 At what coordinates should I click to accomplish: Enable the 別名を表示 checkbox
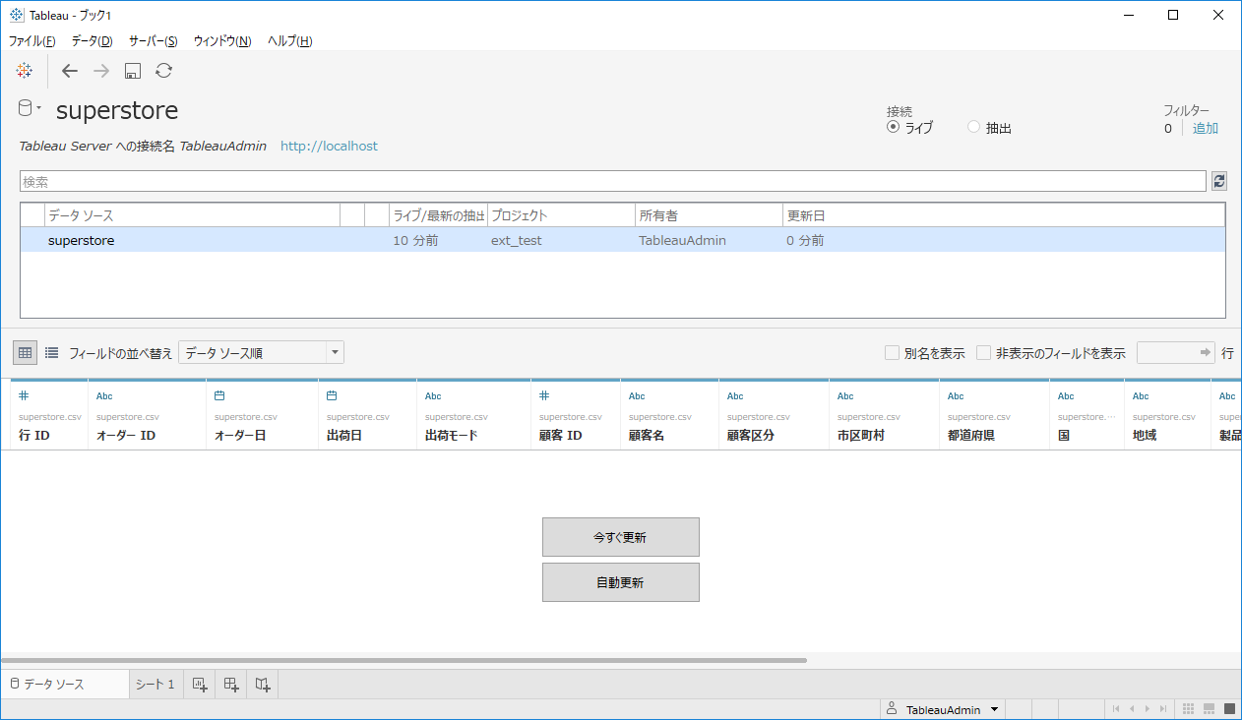[x=892, y=353]
